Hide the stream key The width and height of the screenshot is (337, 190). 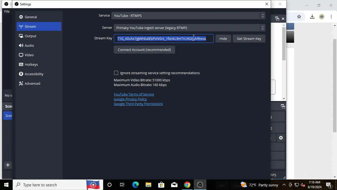(223, 39)
